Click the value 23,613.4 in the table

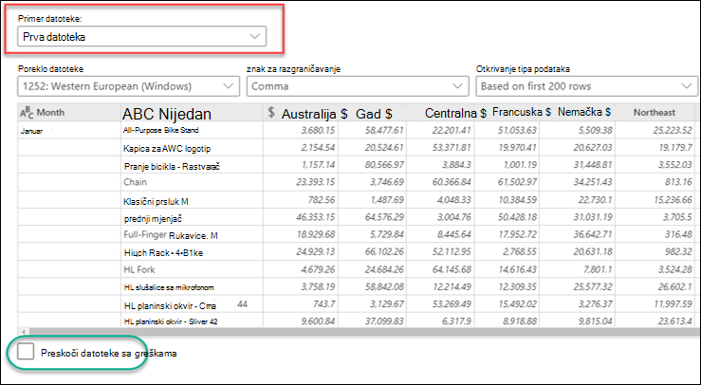click(x=675, y=321)
